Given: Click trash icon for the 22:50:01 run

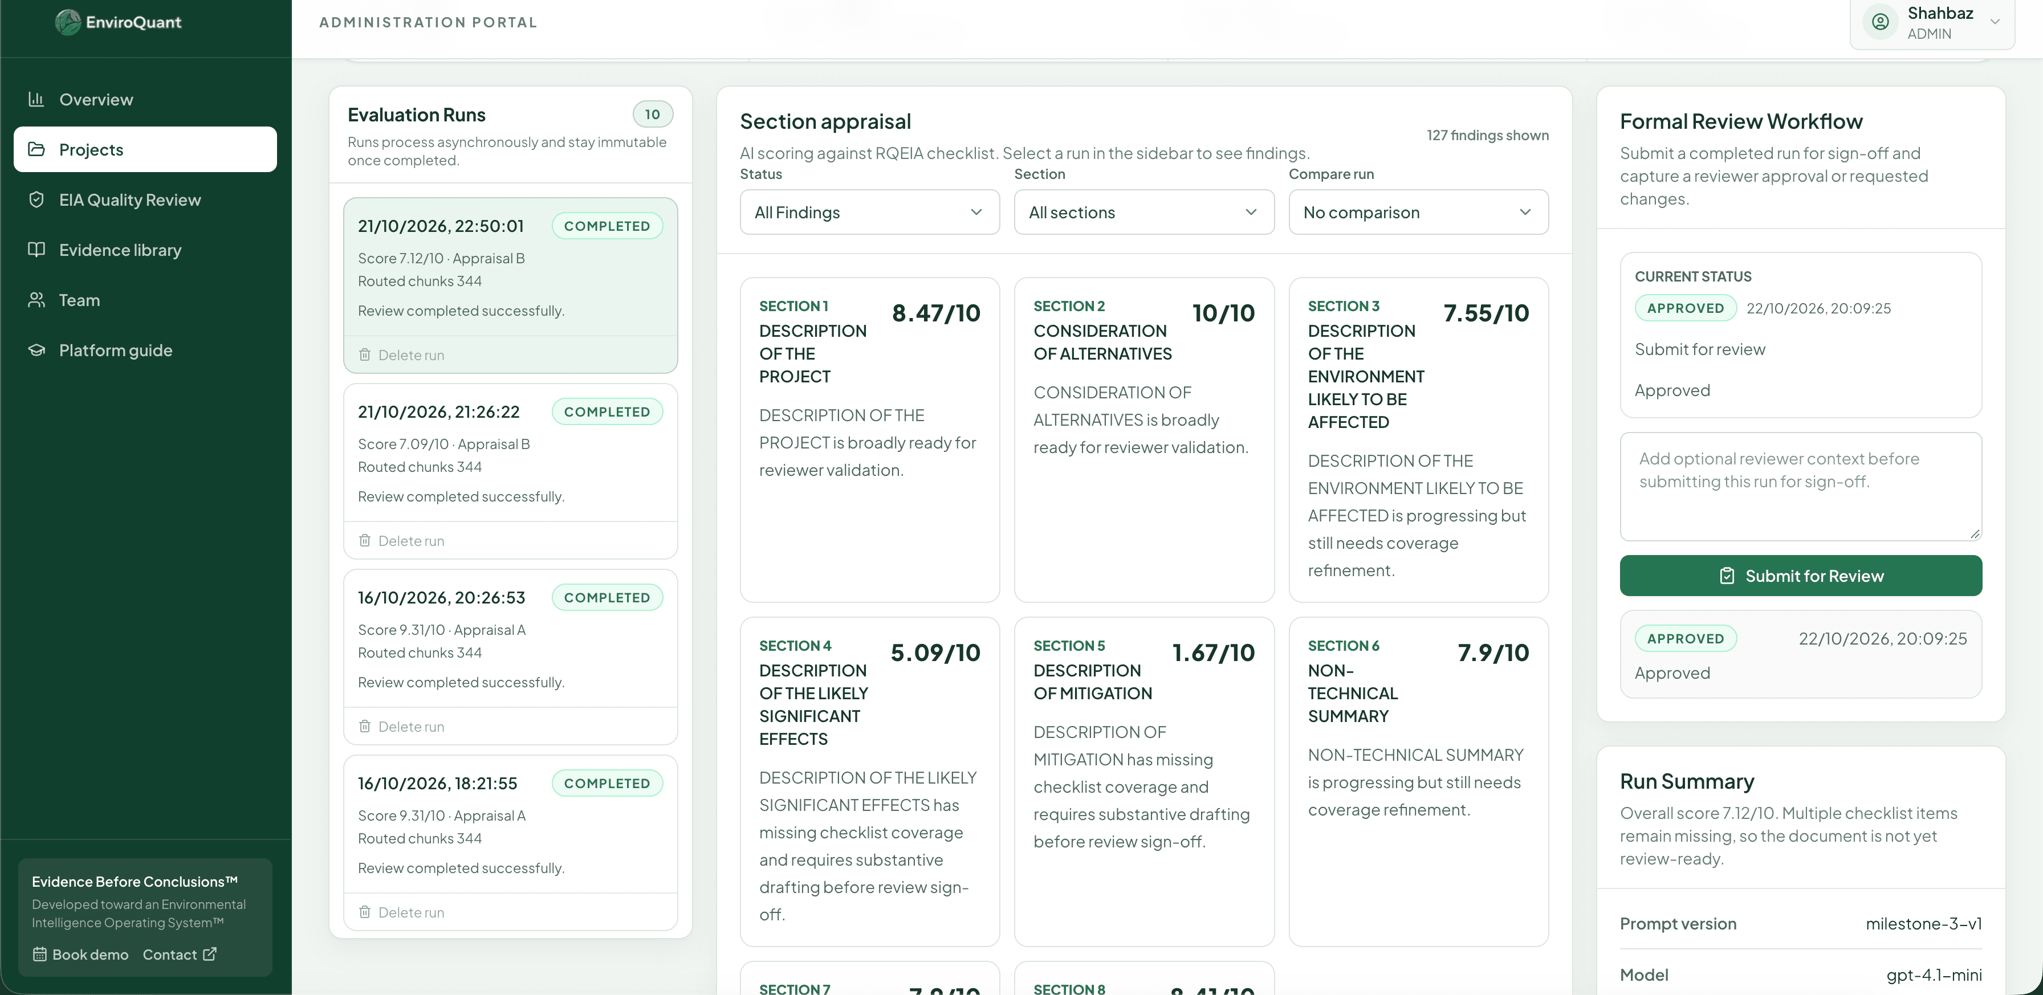Looking at the screenshot, I should click(x=365, y=354).
